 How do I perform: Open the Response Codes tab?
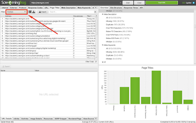35,8
